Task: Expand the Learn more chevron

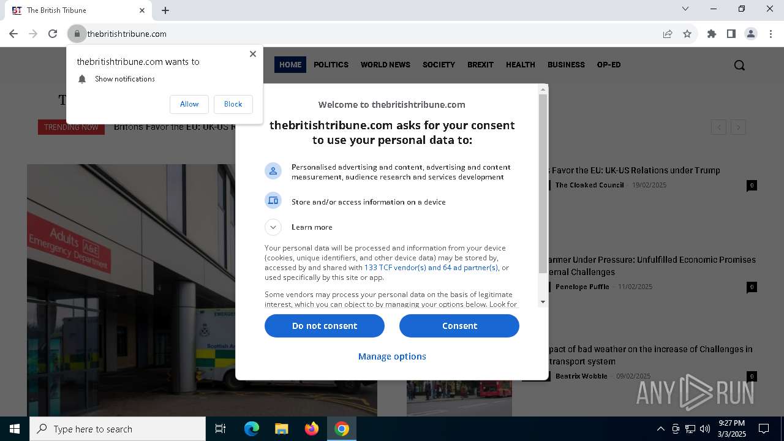Action: (273, 227)
